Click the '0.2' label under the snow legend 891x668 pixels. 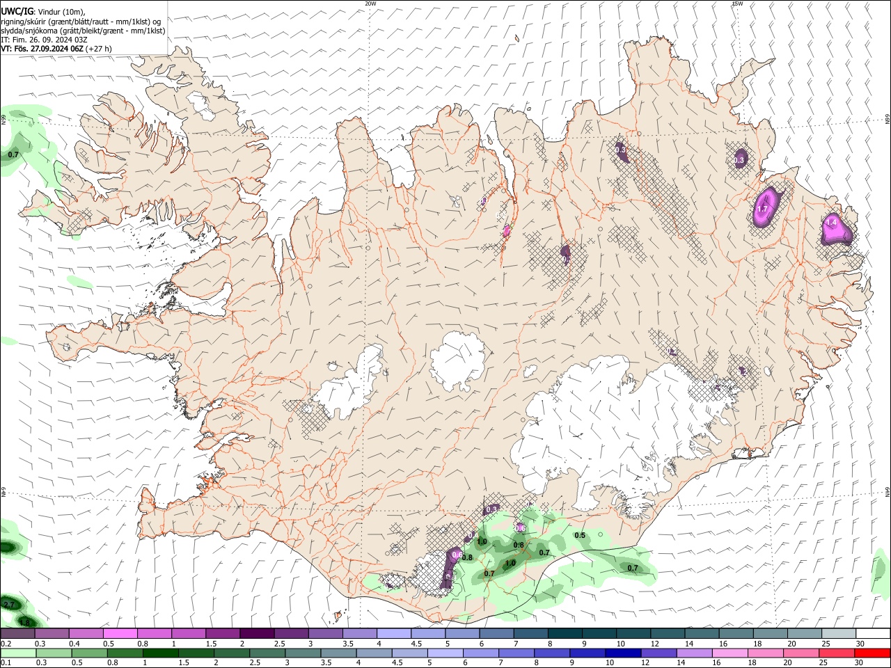[6, 644]
